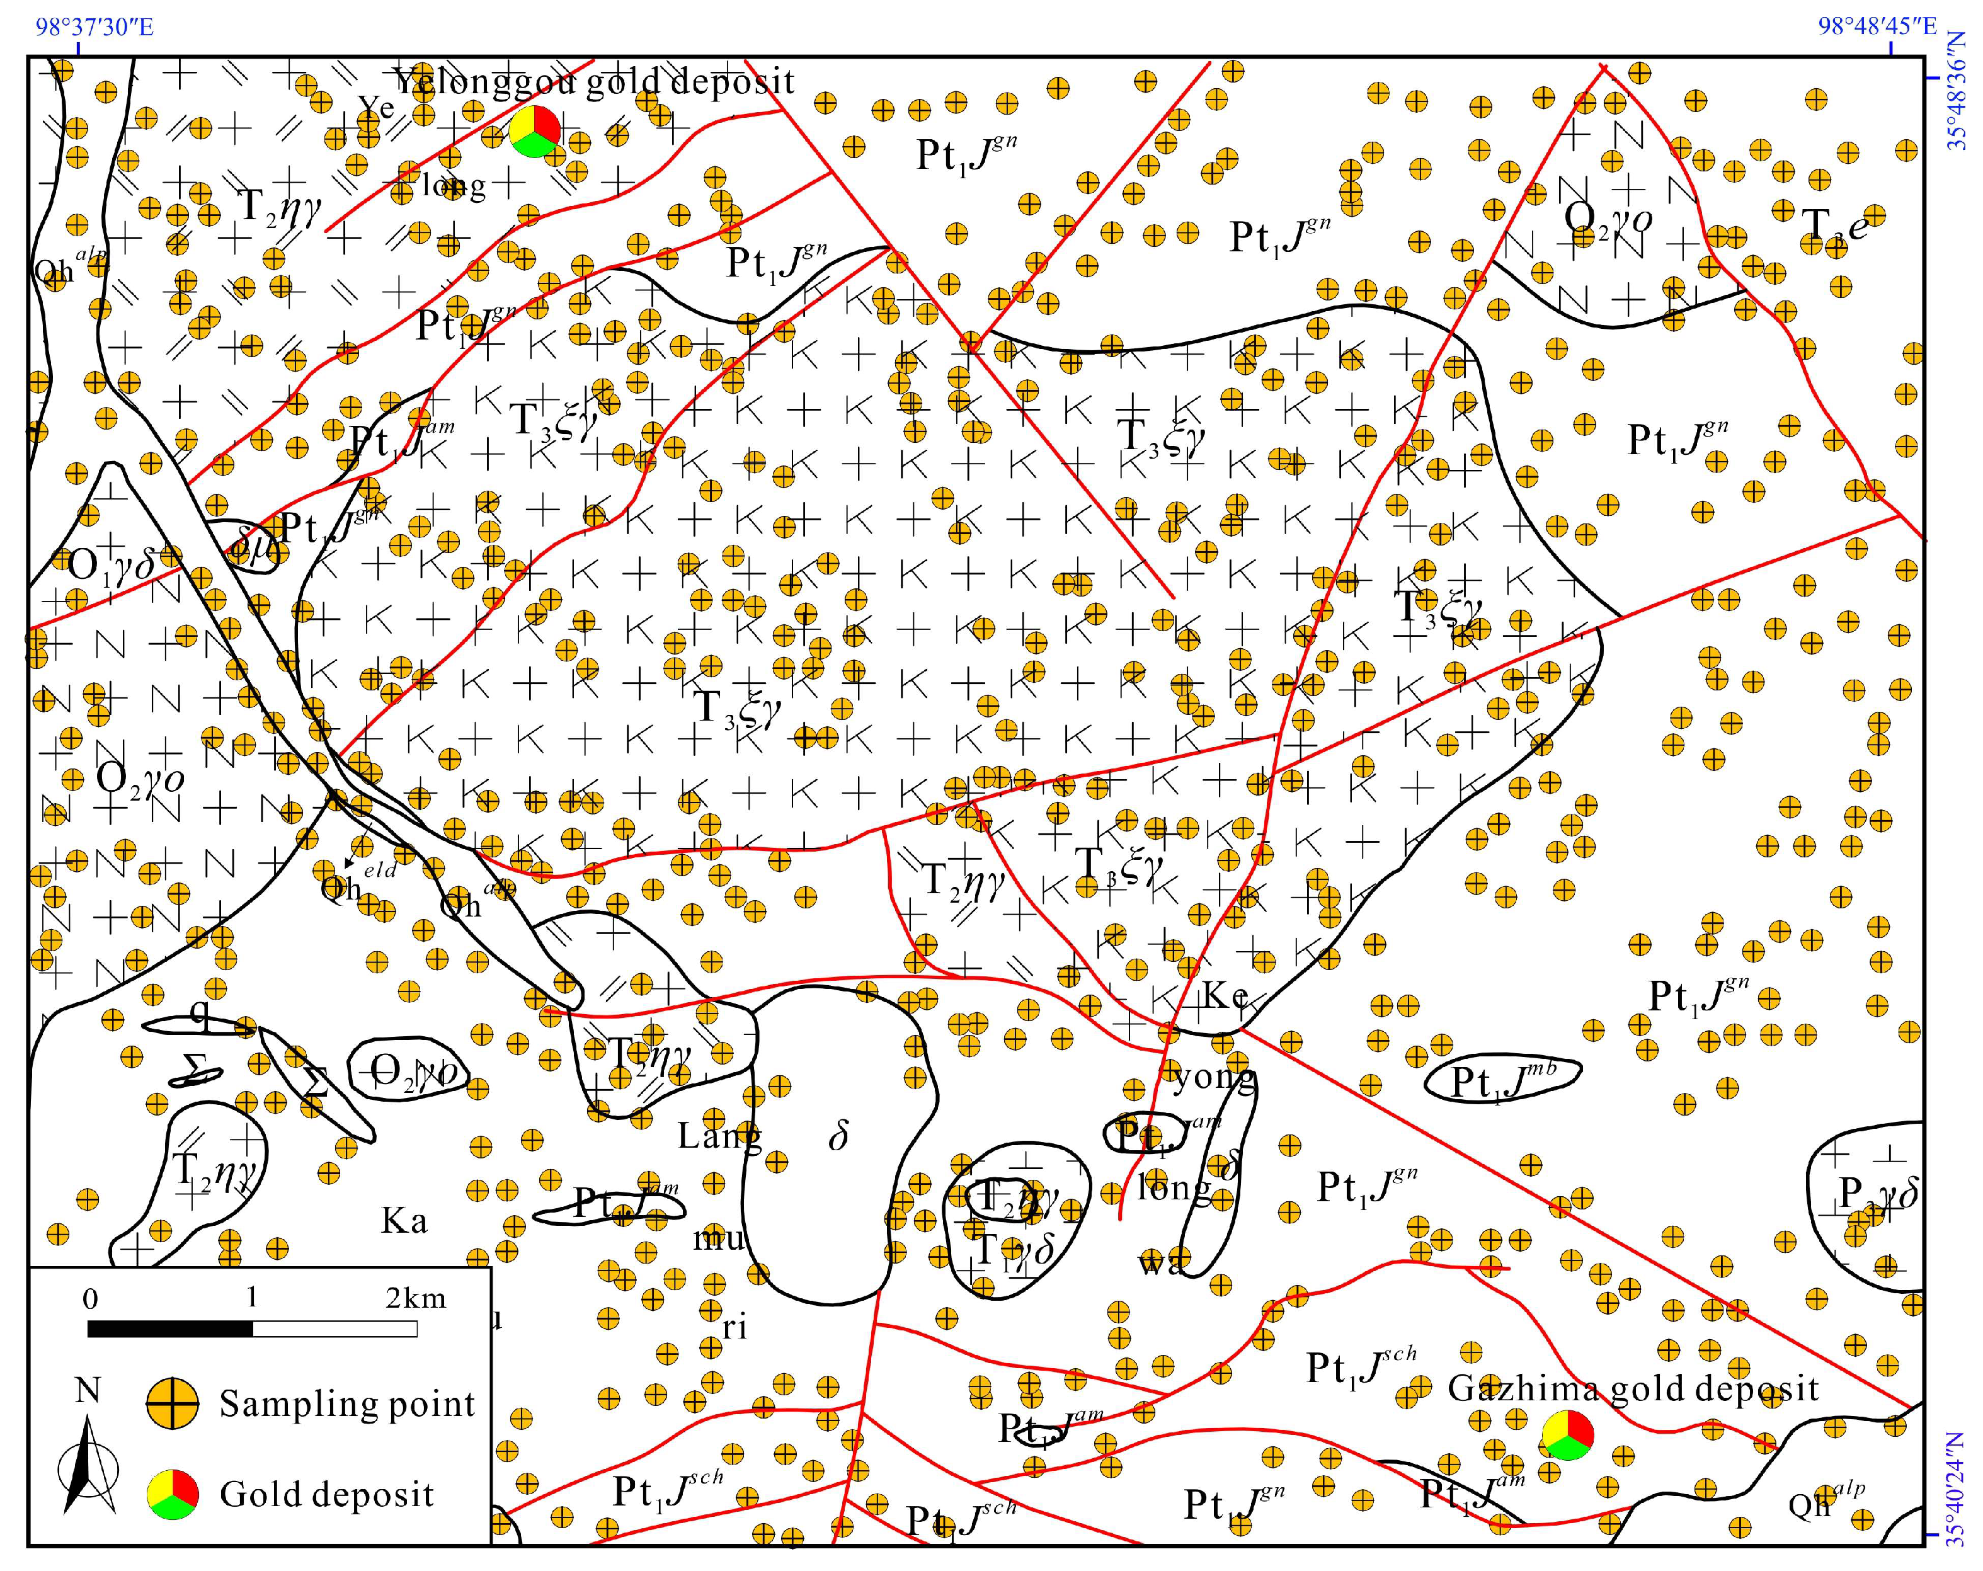This screenshot has height=1571, width=1983.
Task: Click the O1γδ unit label
Action: tap(112, 565)
